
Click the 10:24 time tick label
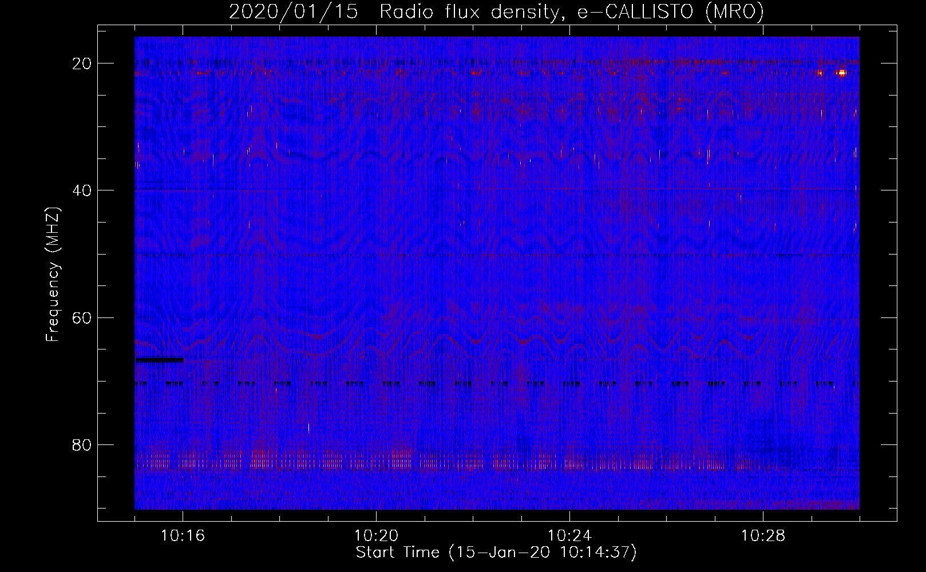tap(569, 536)
